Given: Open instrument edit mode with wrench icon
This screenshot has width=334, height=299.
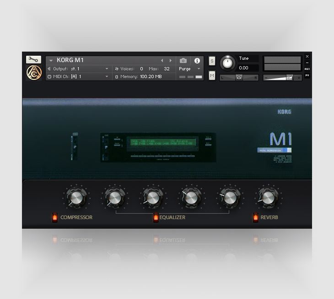Looking at the screenshot, I should pyautogui.click(x=33, y=59).
